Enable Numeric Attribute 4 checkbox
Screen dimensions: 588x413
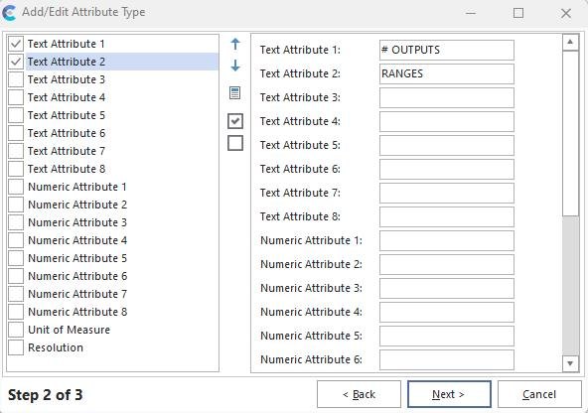[x=16, y=240]
